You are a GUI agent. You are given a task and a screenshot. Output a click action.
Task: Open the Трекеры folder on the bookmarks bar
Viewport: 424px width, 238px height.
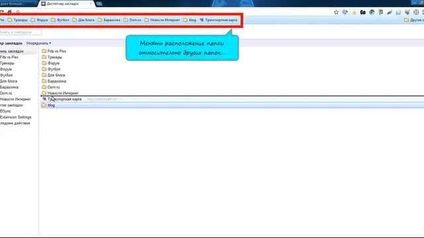(x=18, y=20)
